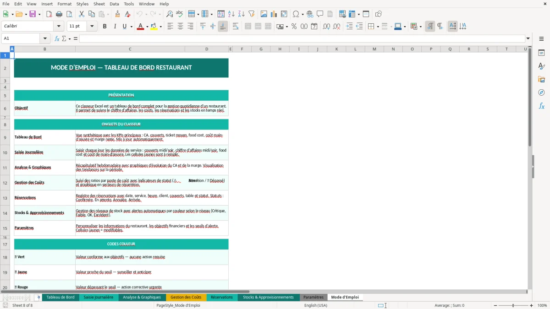
Task: Click the vertical scrollbar thumb
Action: click(x=530, y=97)
